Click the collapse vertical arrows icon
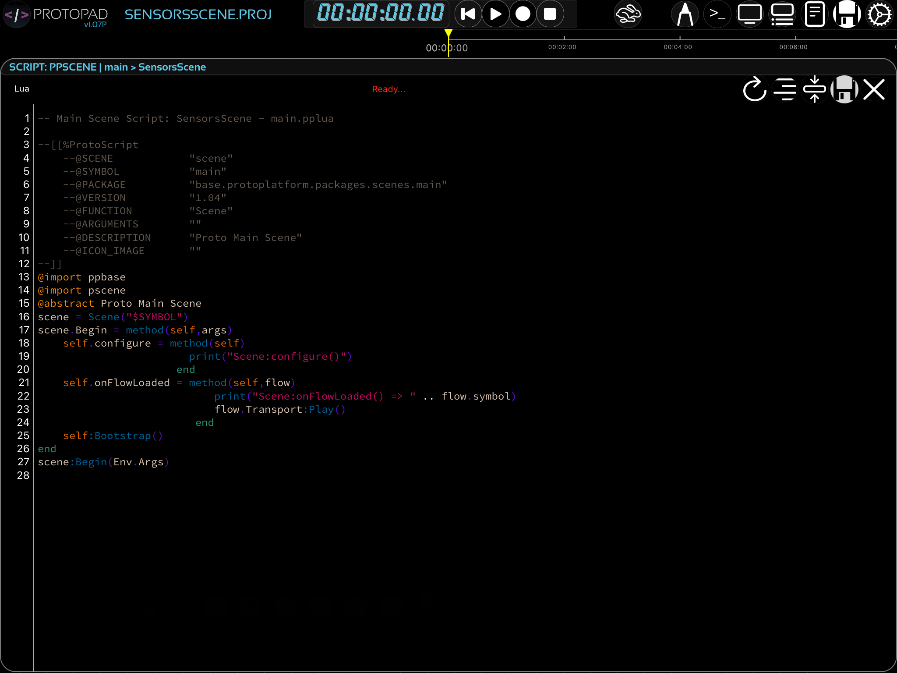Viewport: 897px width, 673px height. [x=815, y=89]
